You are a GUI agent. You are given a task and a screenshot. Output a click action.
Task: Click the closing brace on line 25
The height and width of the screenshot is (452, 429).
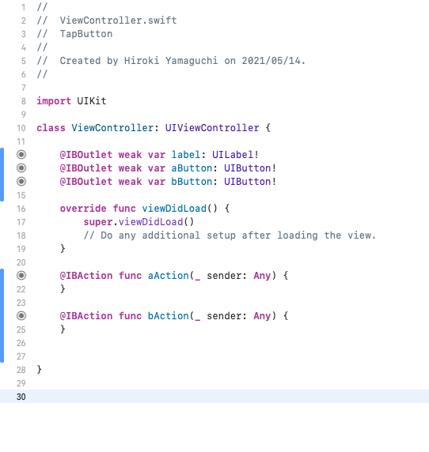(x=63, y=330)
